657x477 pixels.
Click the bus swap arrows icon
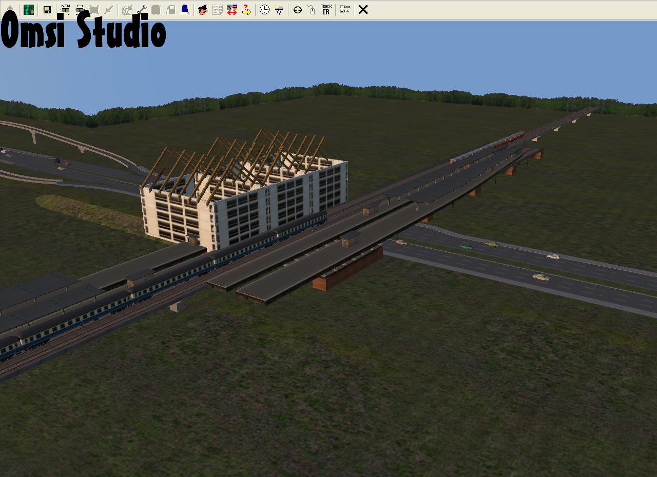point(80,10)
